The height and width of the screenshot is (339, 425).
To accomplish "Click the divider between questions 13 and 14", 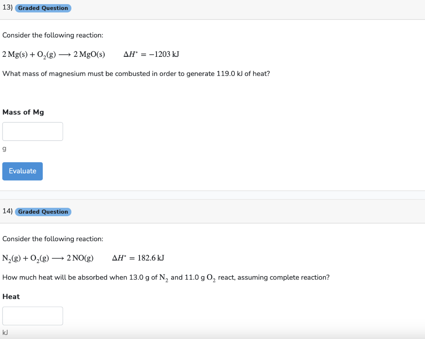I will (x=212, y=195).
